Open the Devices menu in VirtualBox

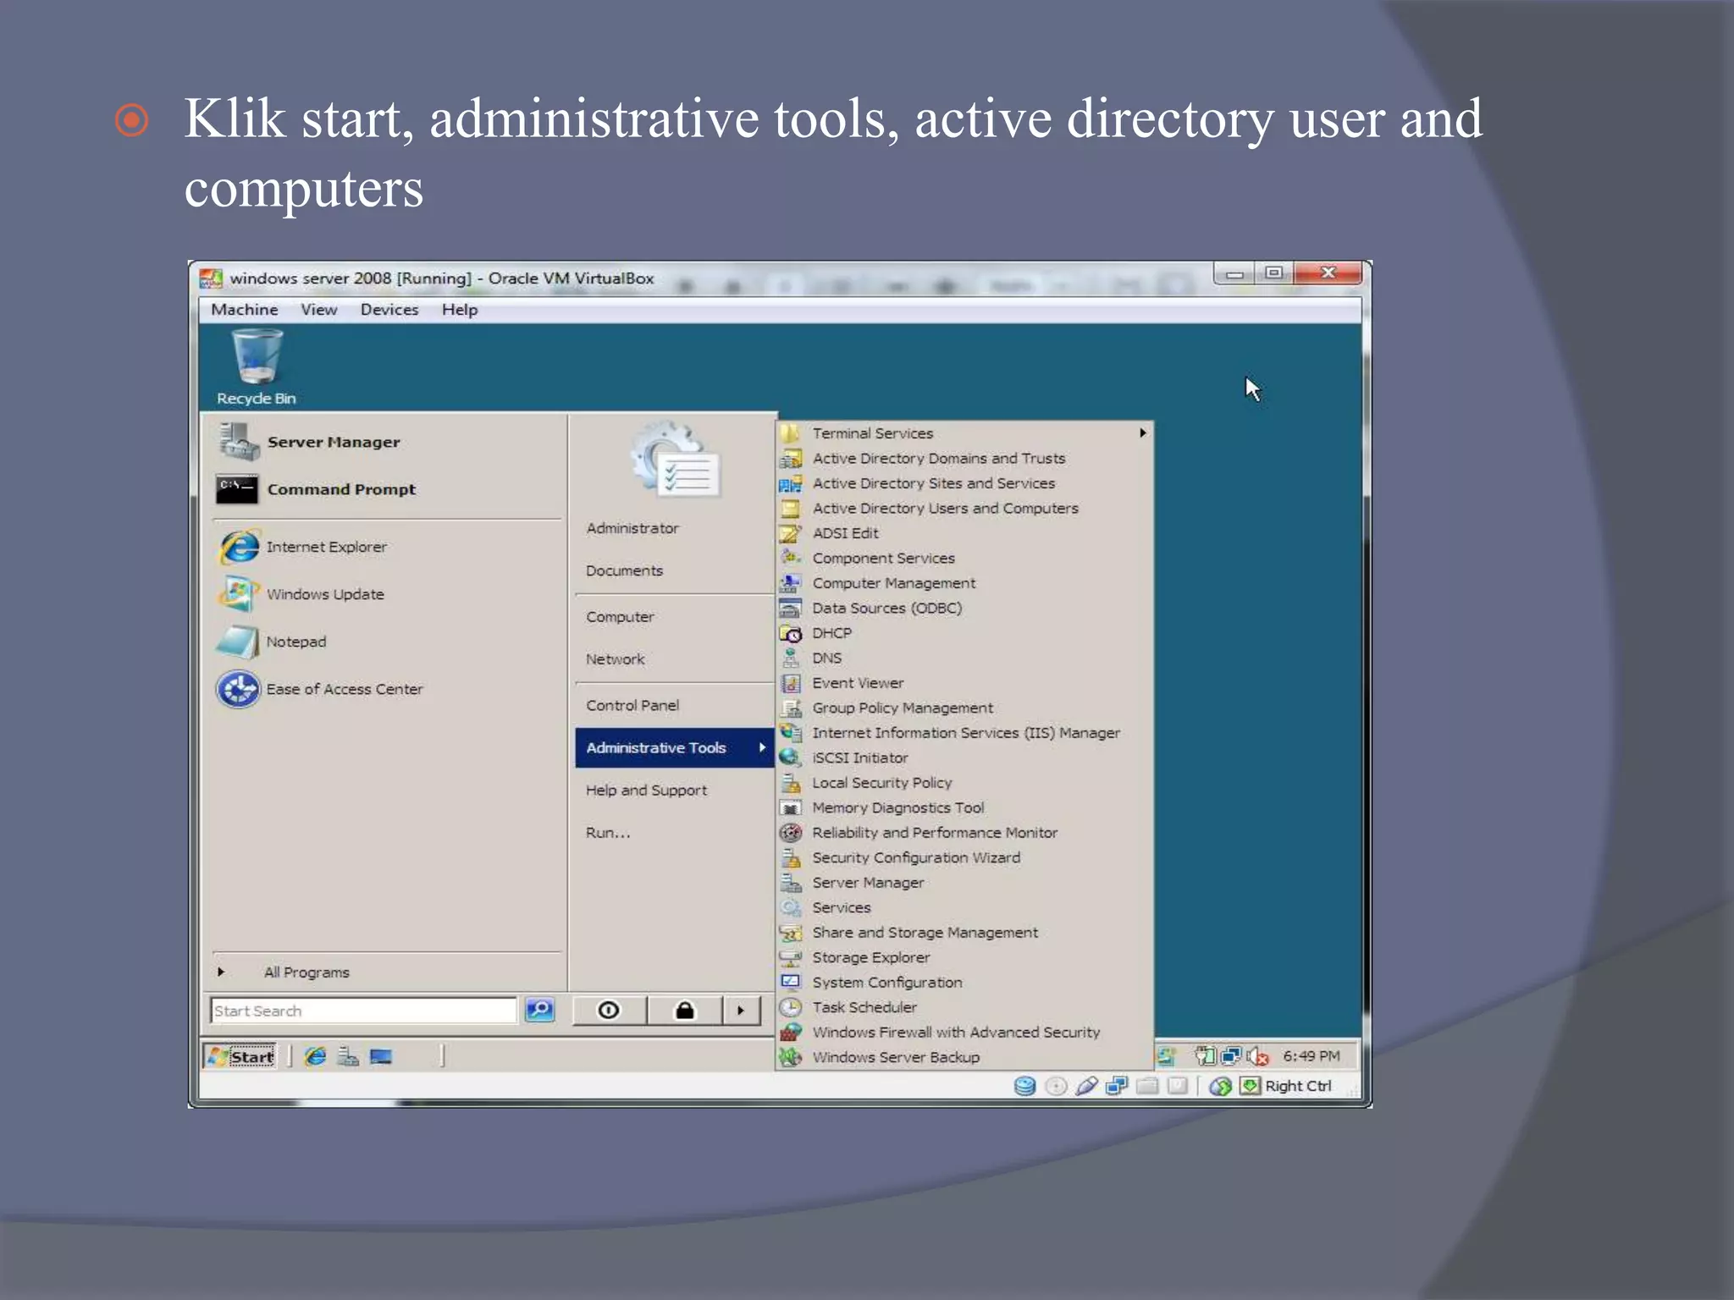tap(389, 310)
